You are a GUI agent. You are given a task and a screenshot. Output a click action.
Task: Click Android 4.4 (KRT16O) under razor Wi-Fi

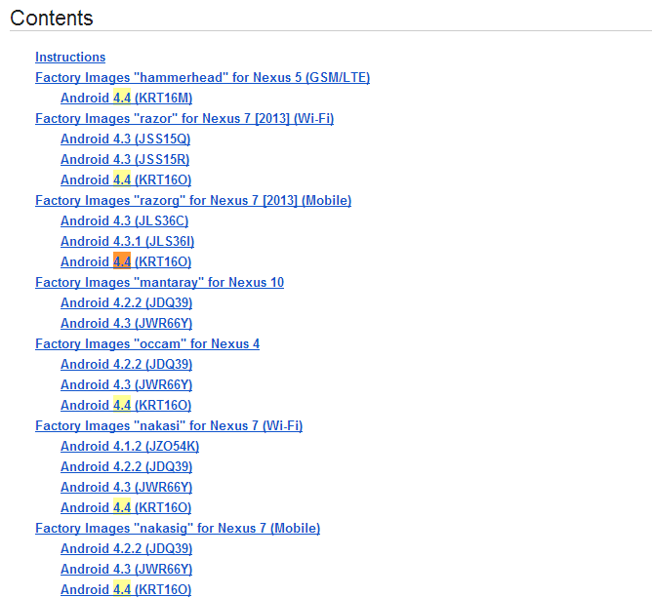pos(126,179)
